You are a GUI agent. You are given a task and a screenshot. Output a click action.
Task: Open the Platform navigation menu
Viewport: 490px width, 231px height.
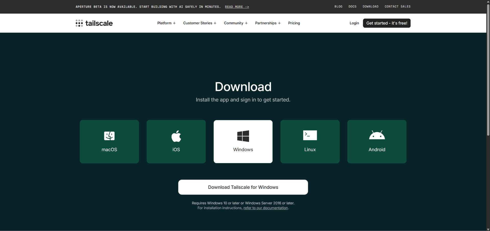166,23
